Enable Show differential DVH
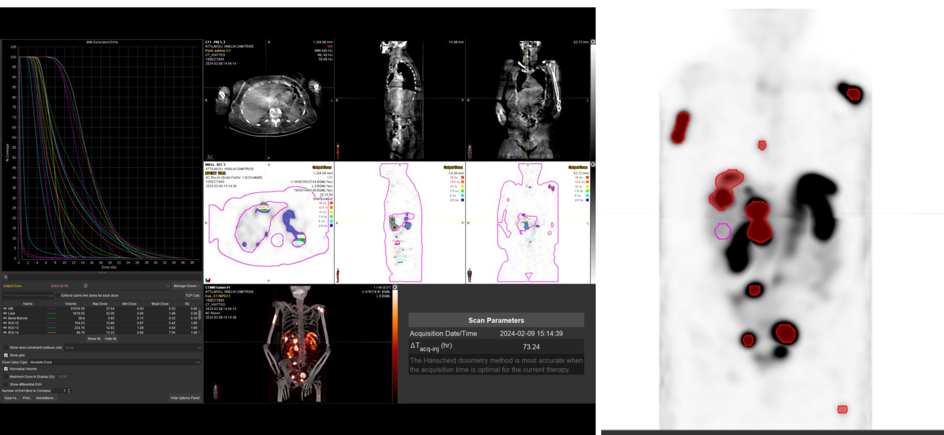This screenshot has width=944, height=435. tap(6, 384)
